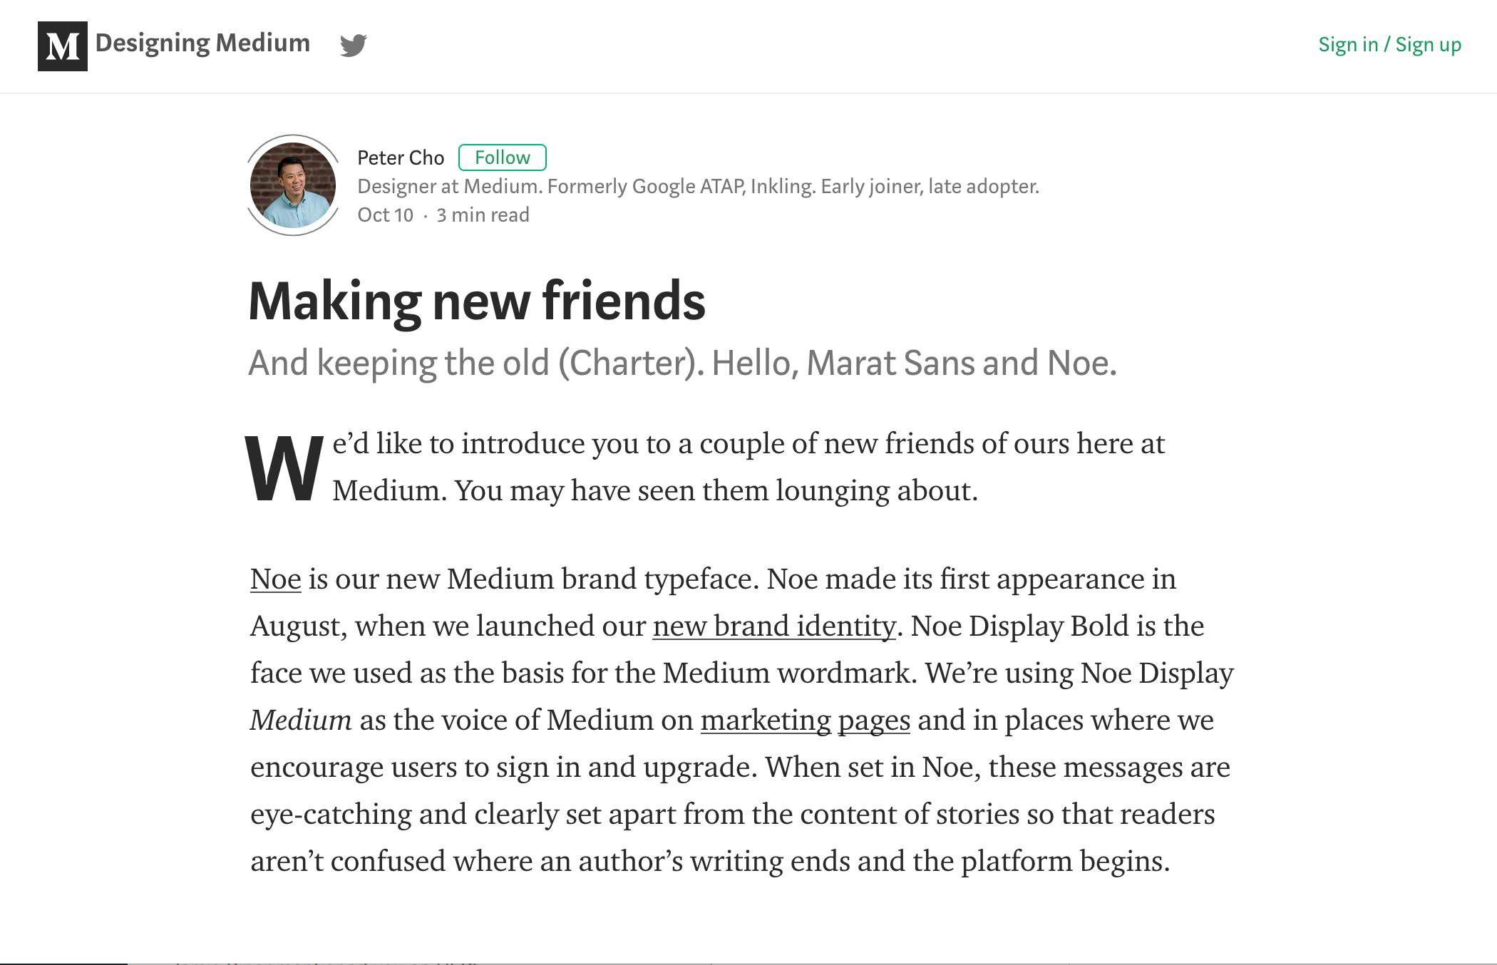The image size is (1497, 965).
Task: Click Peter Cho's bio description text
Action: pyautogui.click(x=699, y=186)
